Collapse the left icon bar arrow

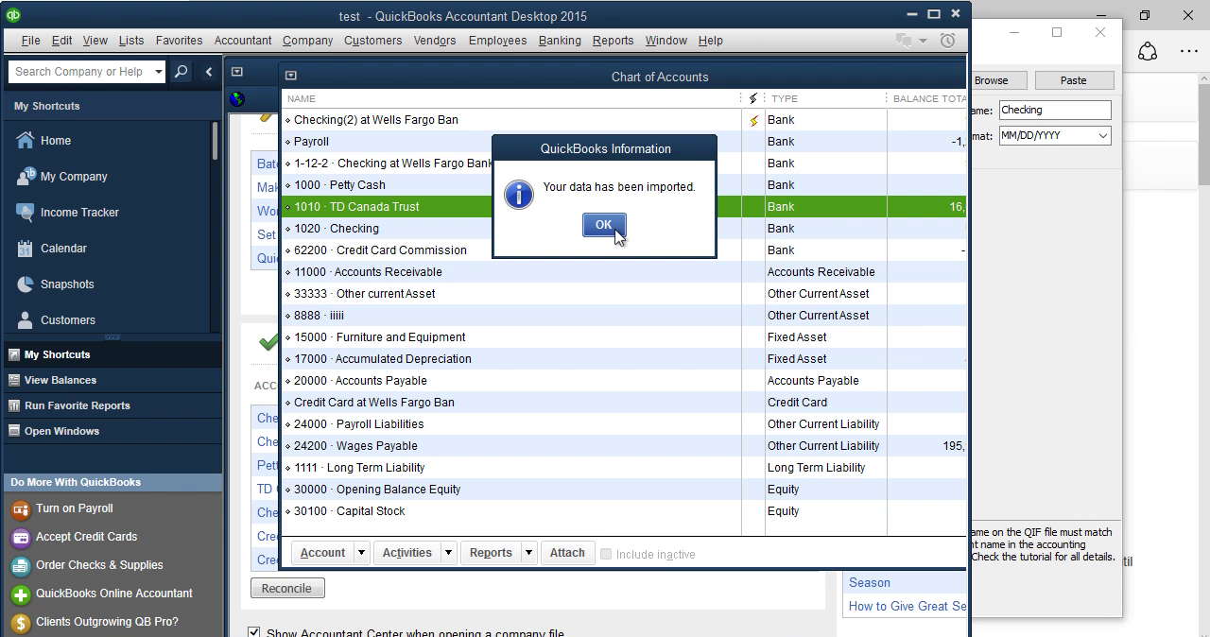click(x=209, y=71)
